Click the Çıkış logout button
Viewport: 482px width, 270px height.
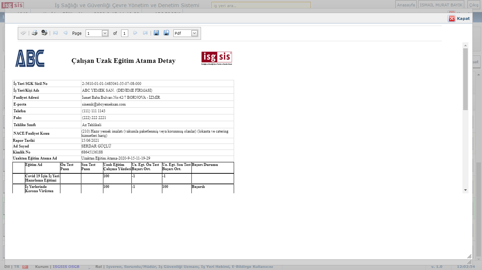pos(474,5)
